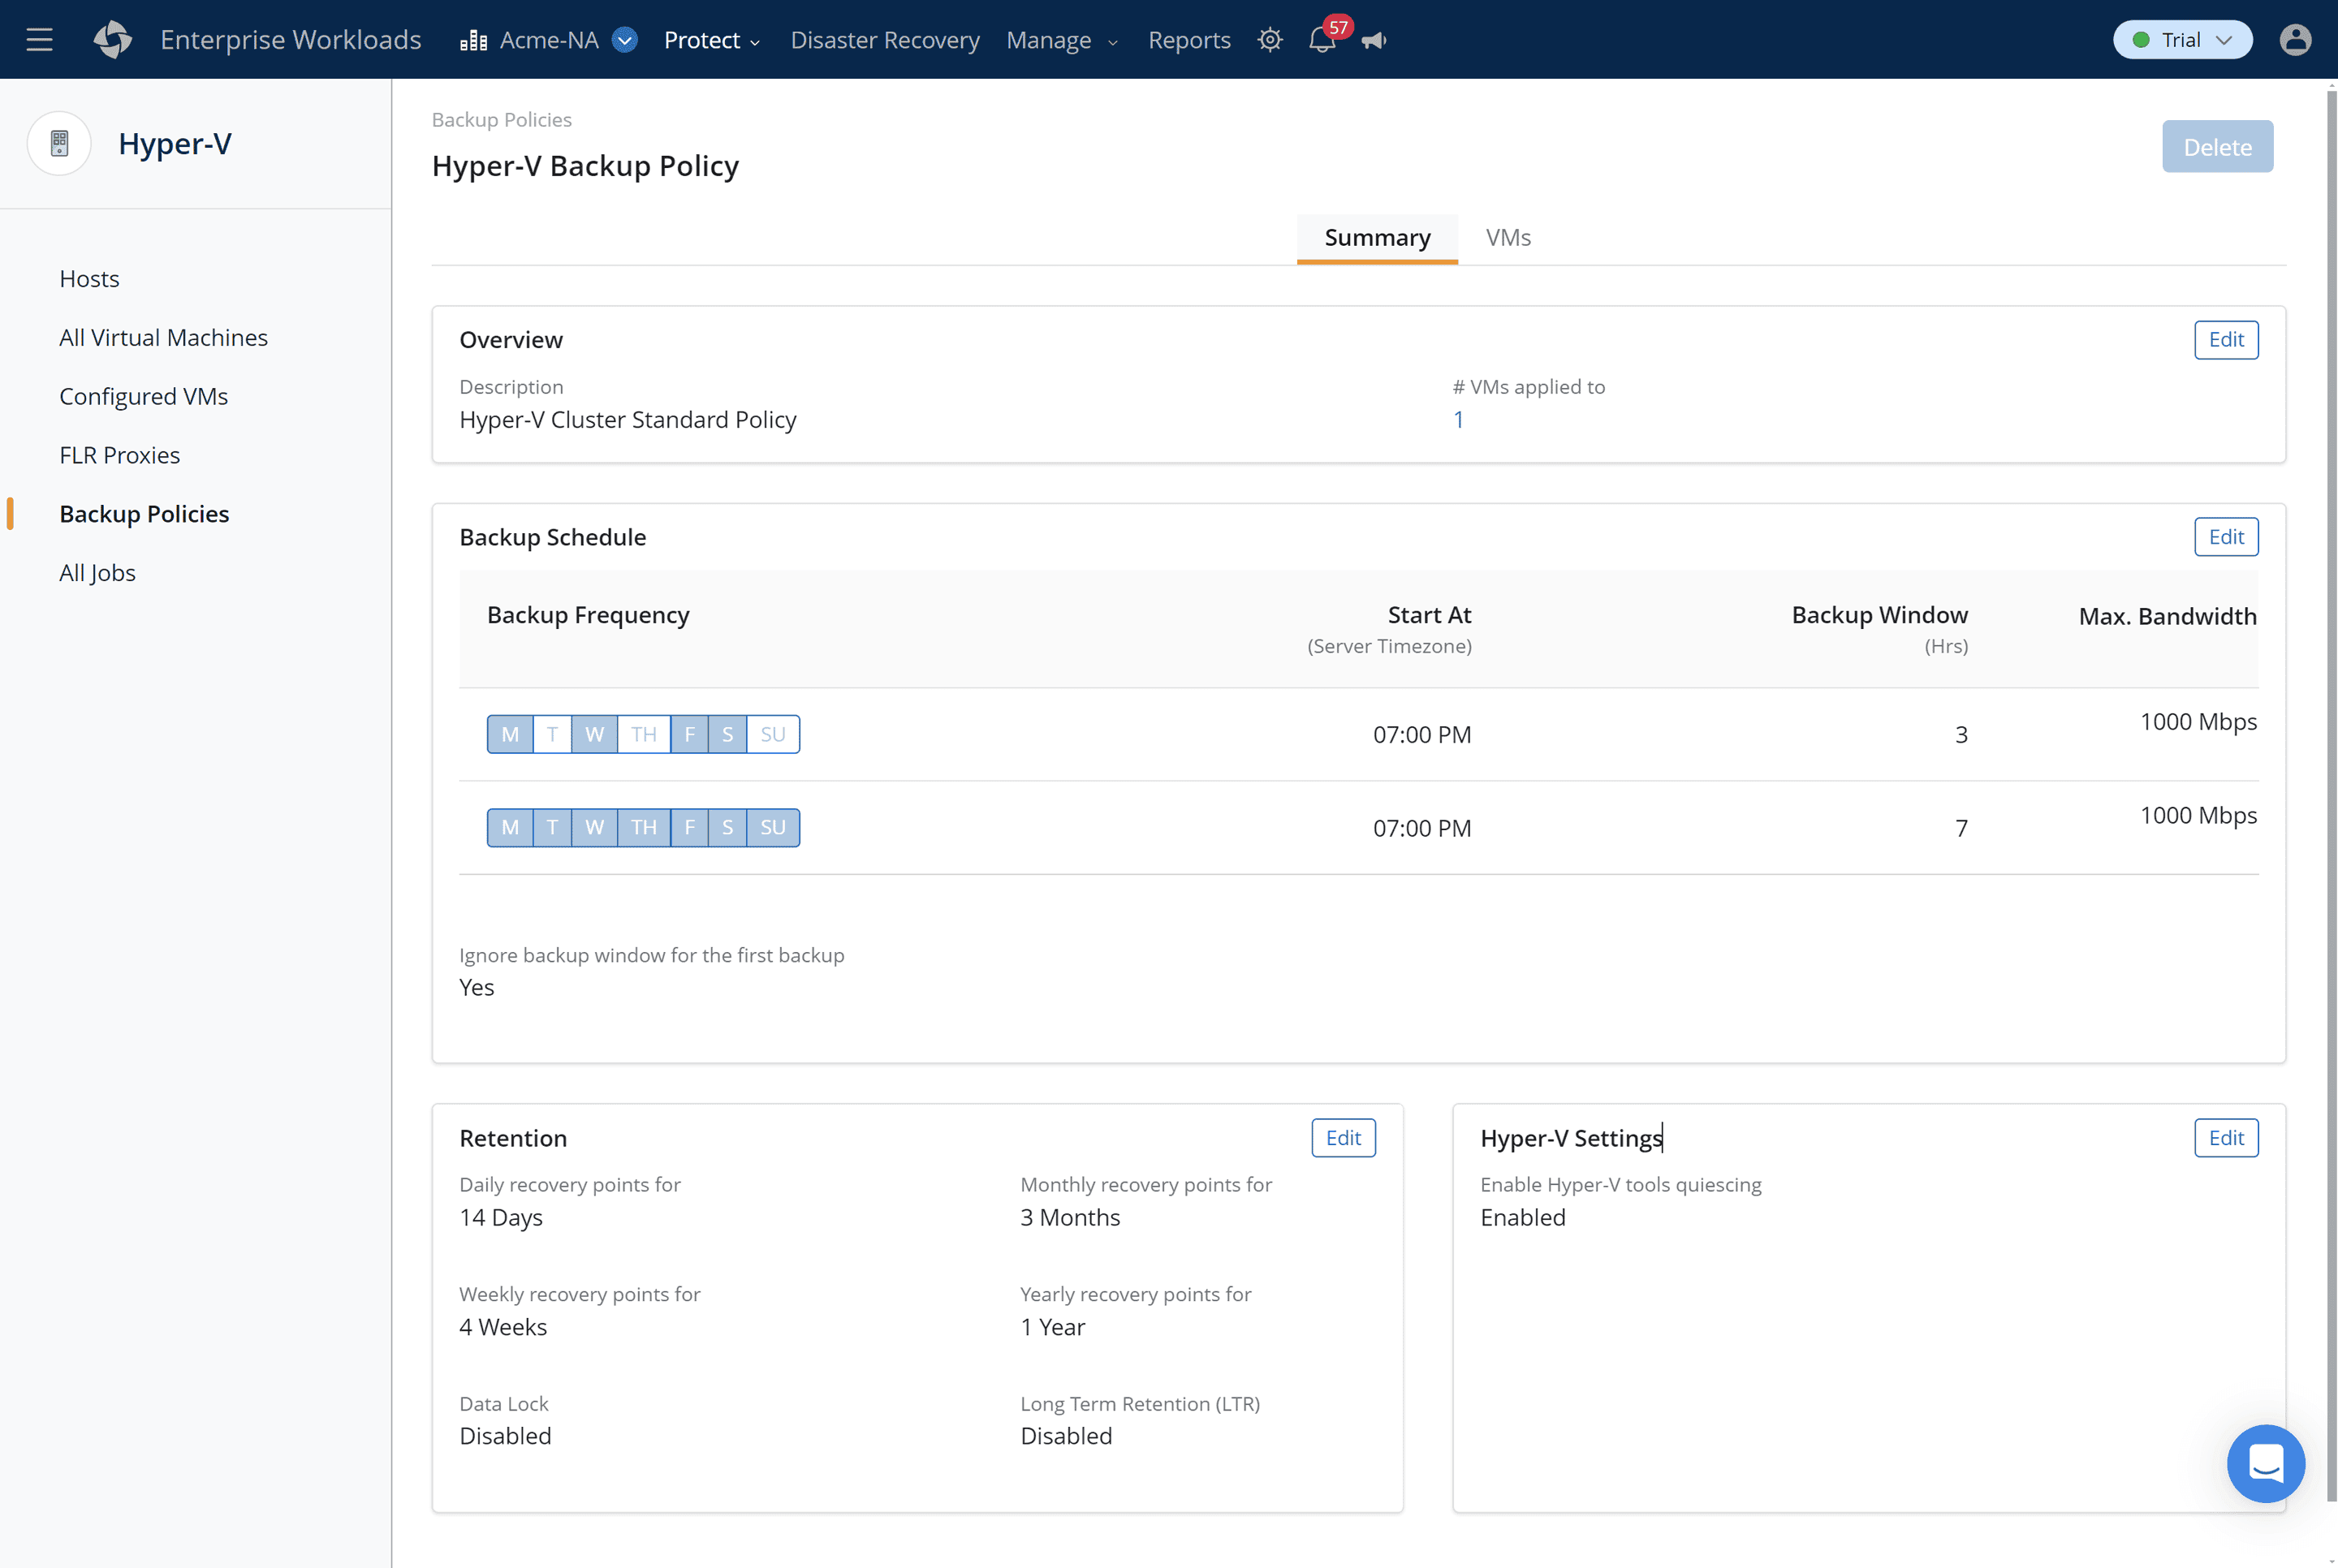
Task: Toggle T day in the 7-hour window schedule
Action: click(x=552, y=828)
